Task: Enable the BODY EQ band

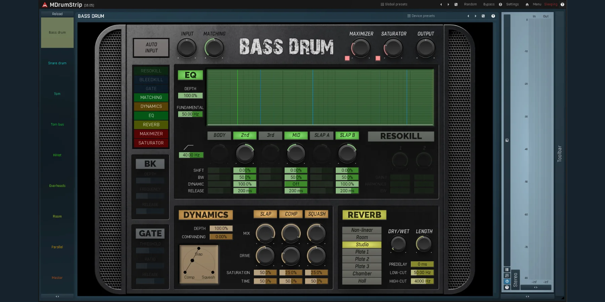Action: pos(219,135)
